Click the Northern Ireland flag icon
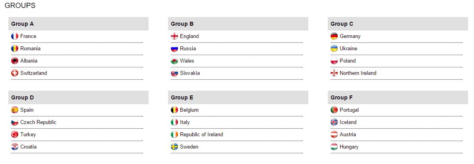 click(x=334, y=73)
